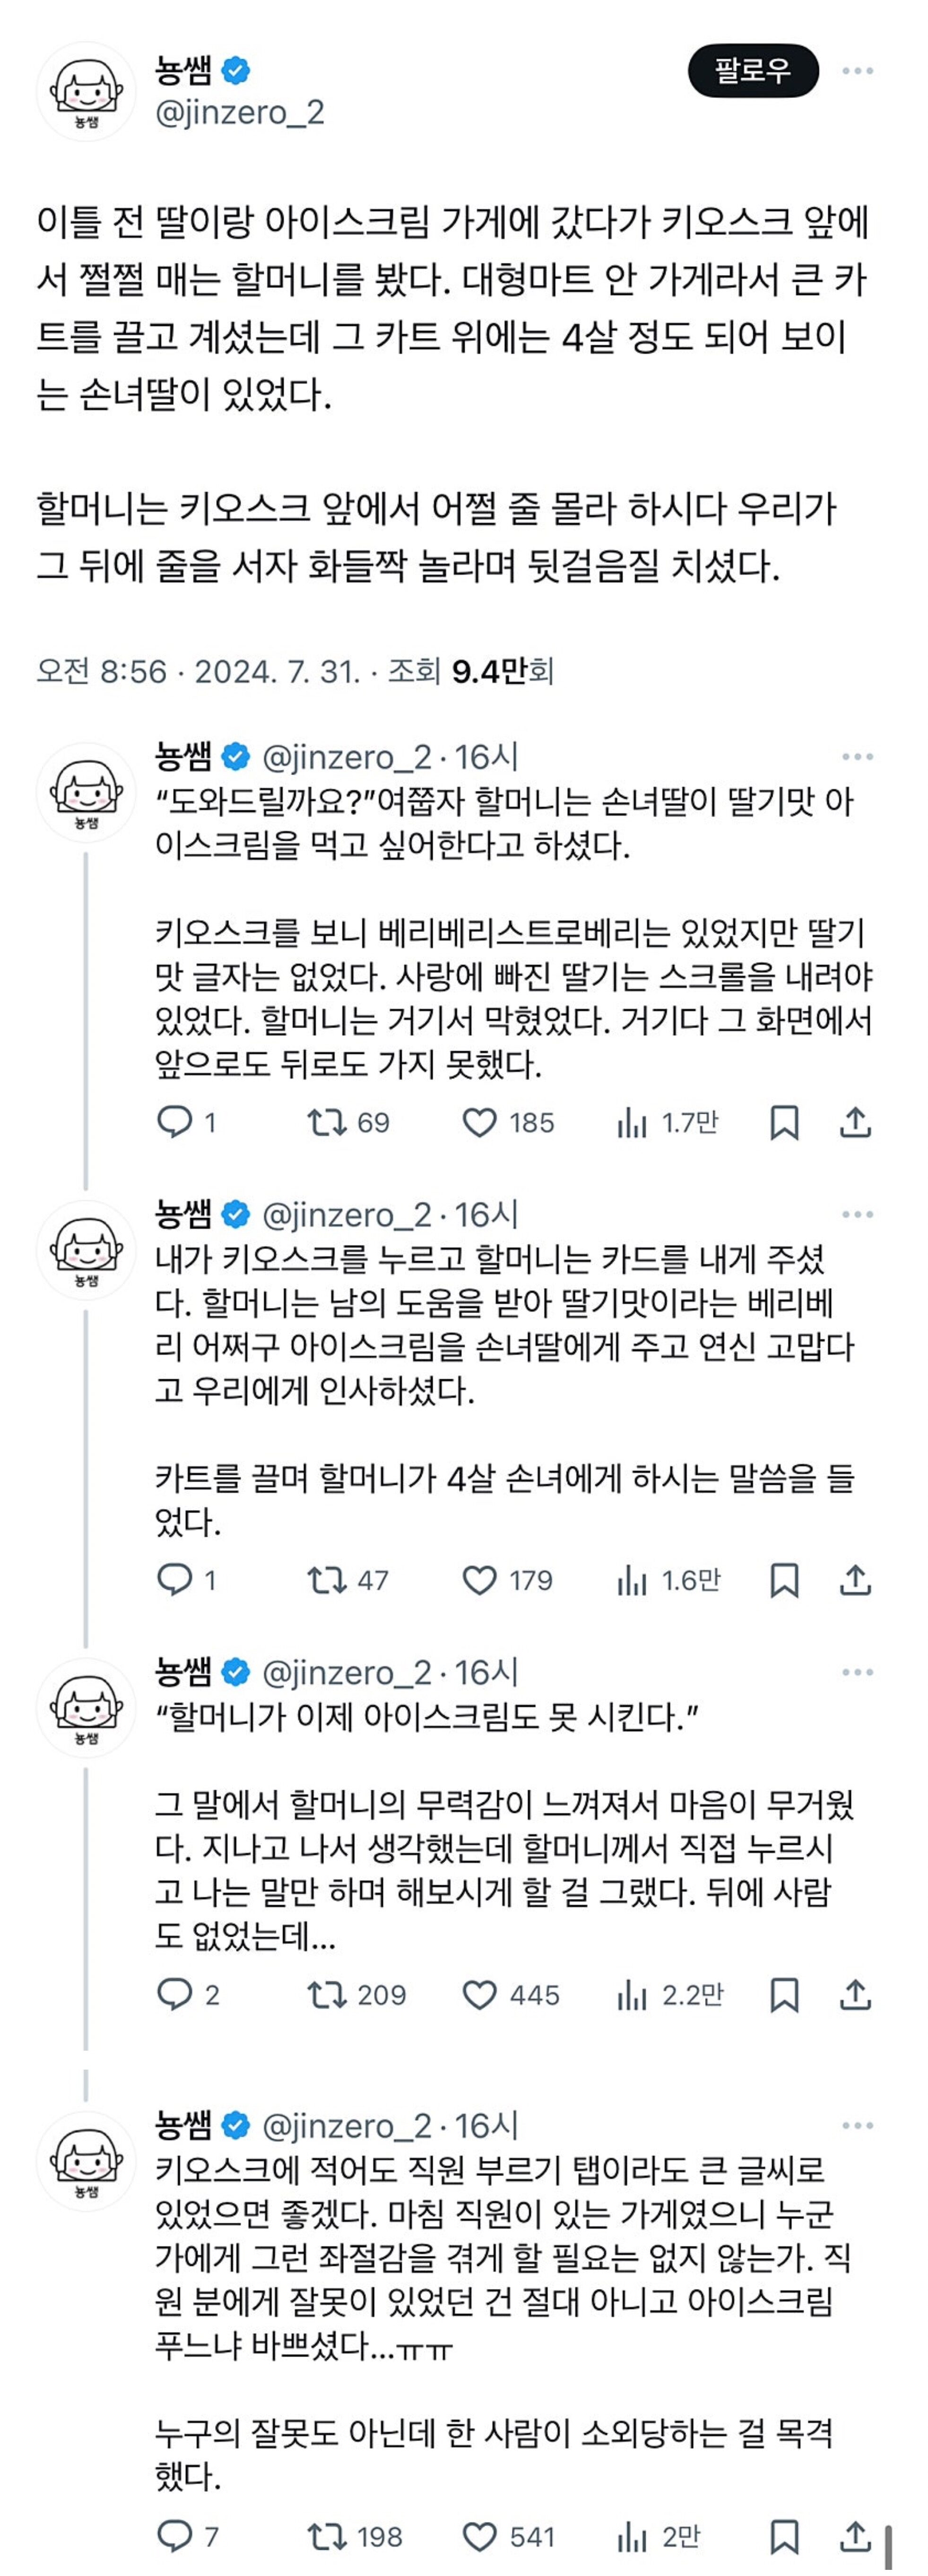View analytics showing 1.6만 views

point(668,1580)
